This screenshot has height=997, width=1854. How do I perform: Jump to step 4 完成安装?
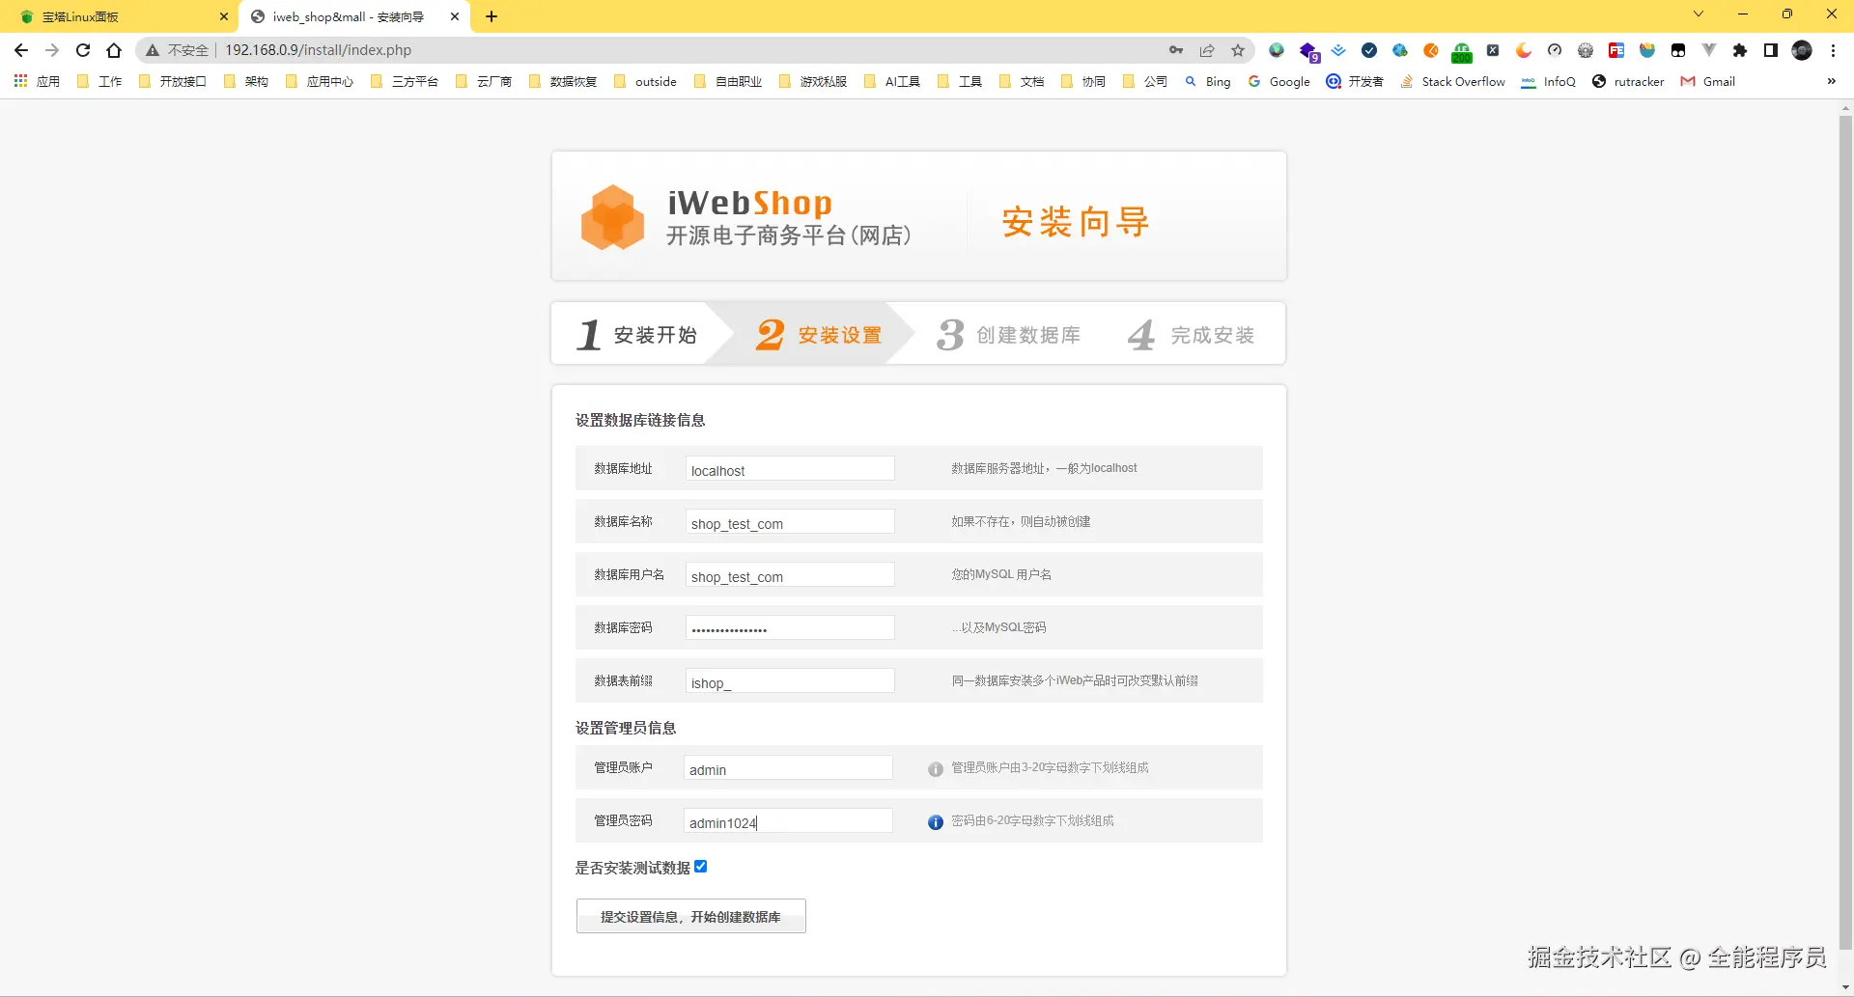1192,334
